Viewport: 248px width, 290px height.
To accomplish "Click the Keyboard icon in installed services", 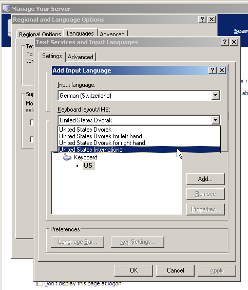I will [x=67, y=157].
